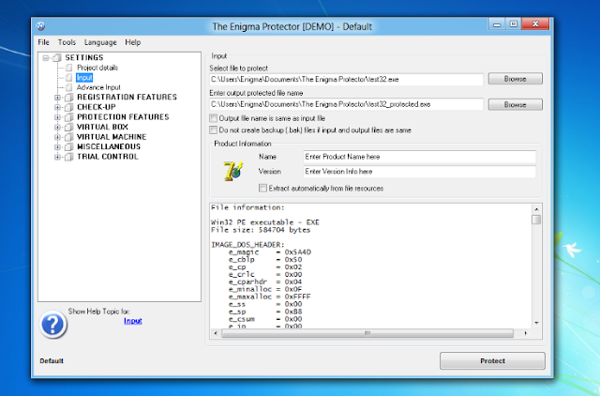Viewport: 600px width, 396px height.
Task: Click the 'File size: 584704 bytes' line
Action: click(261, 230)
